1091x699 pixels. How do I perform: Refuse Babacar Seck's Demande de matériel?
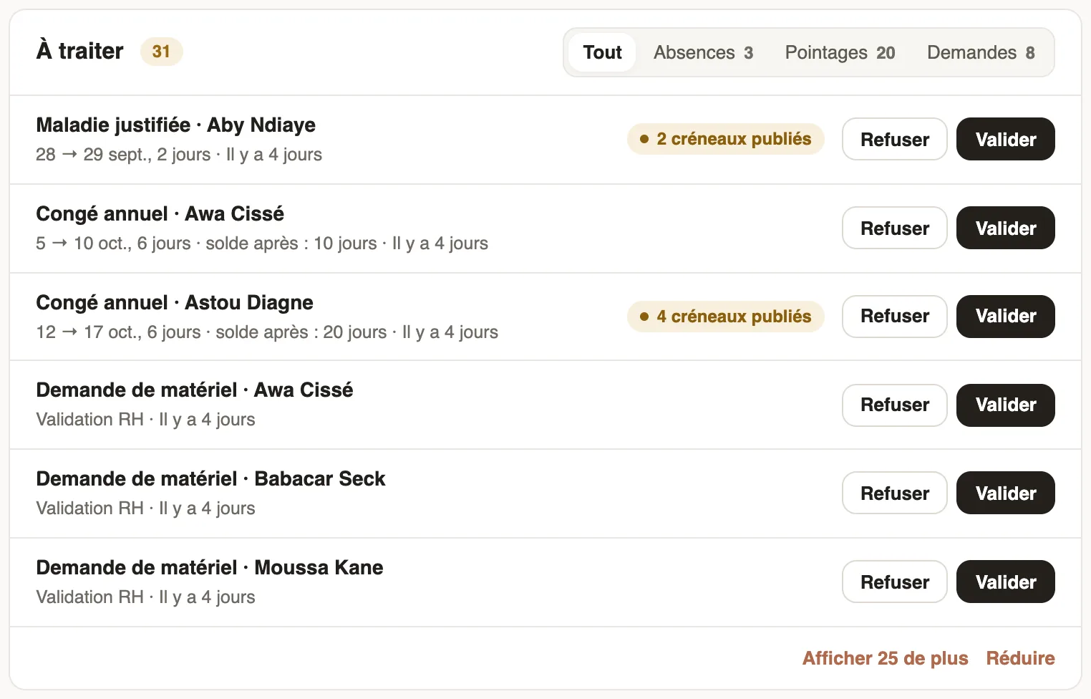[x=895, y=493]
